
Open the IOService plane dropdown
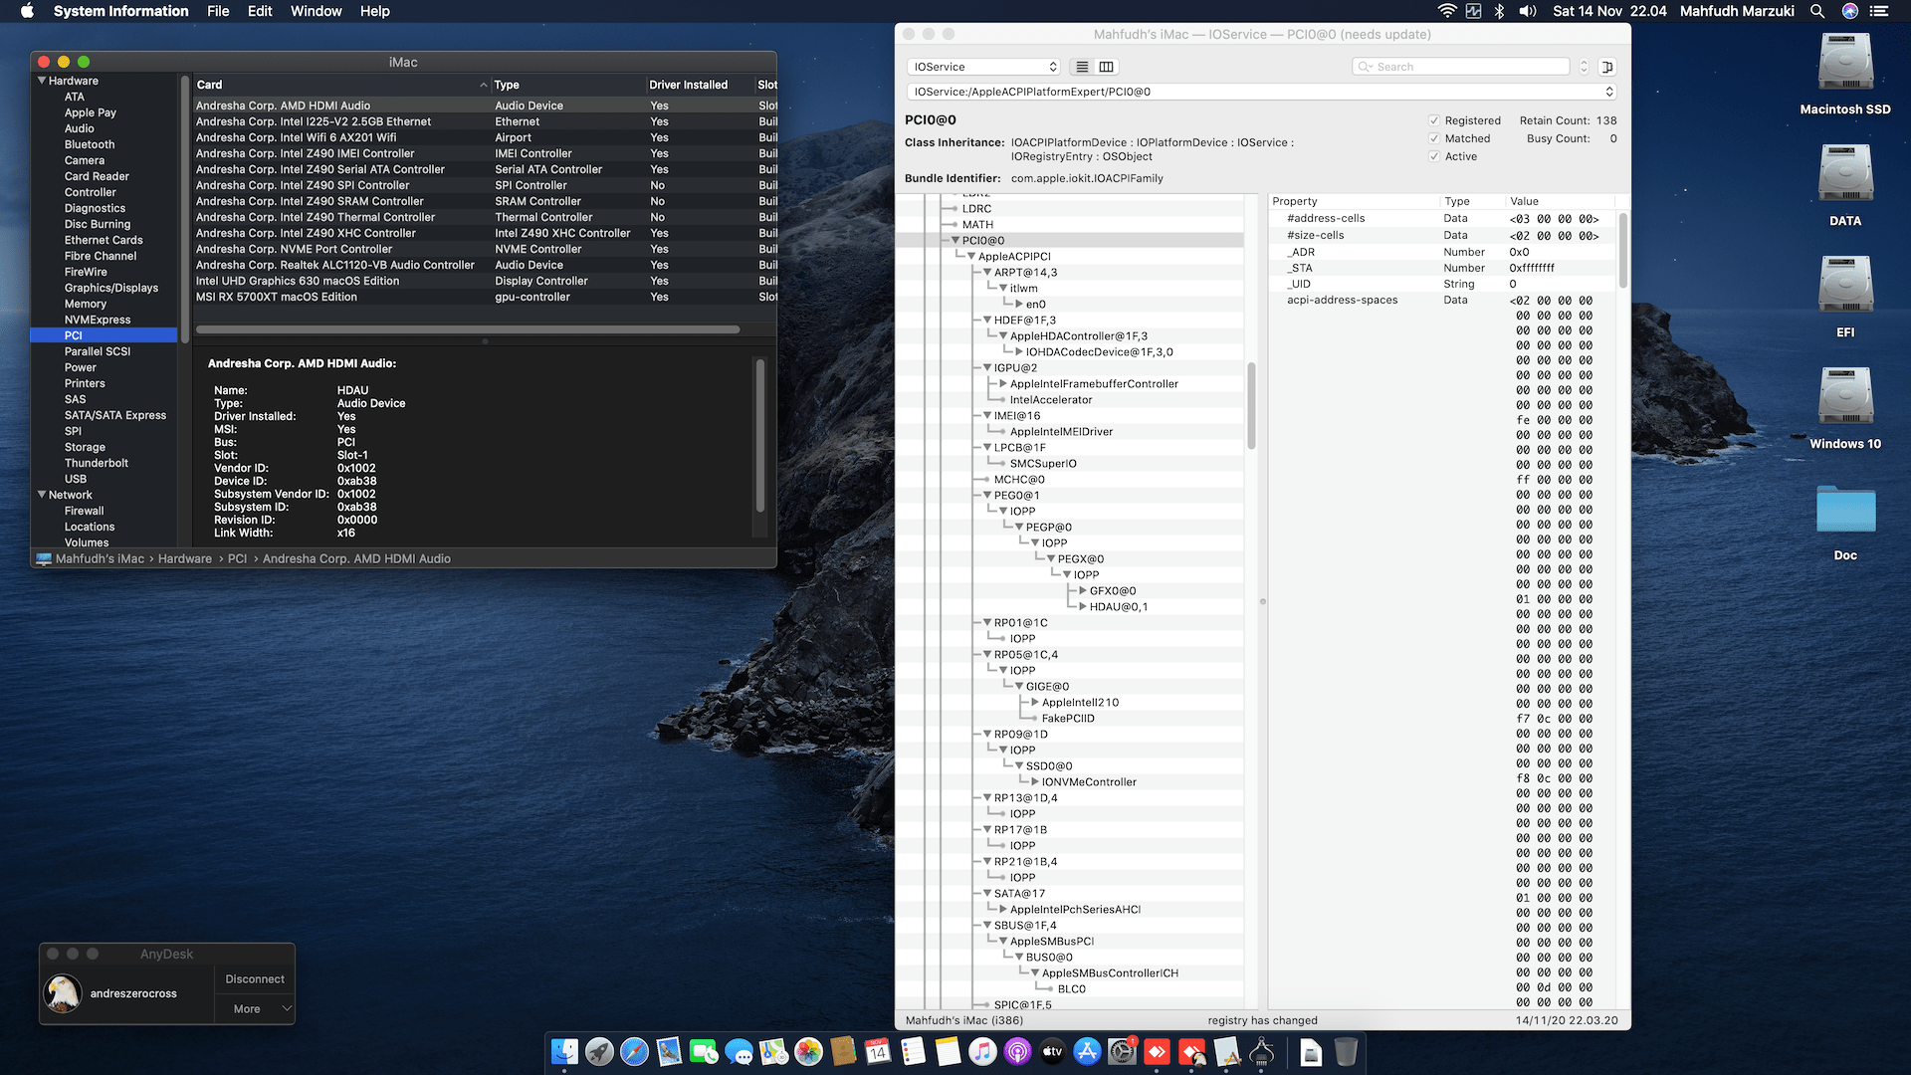coord(983,67)
